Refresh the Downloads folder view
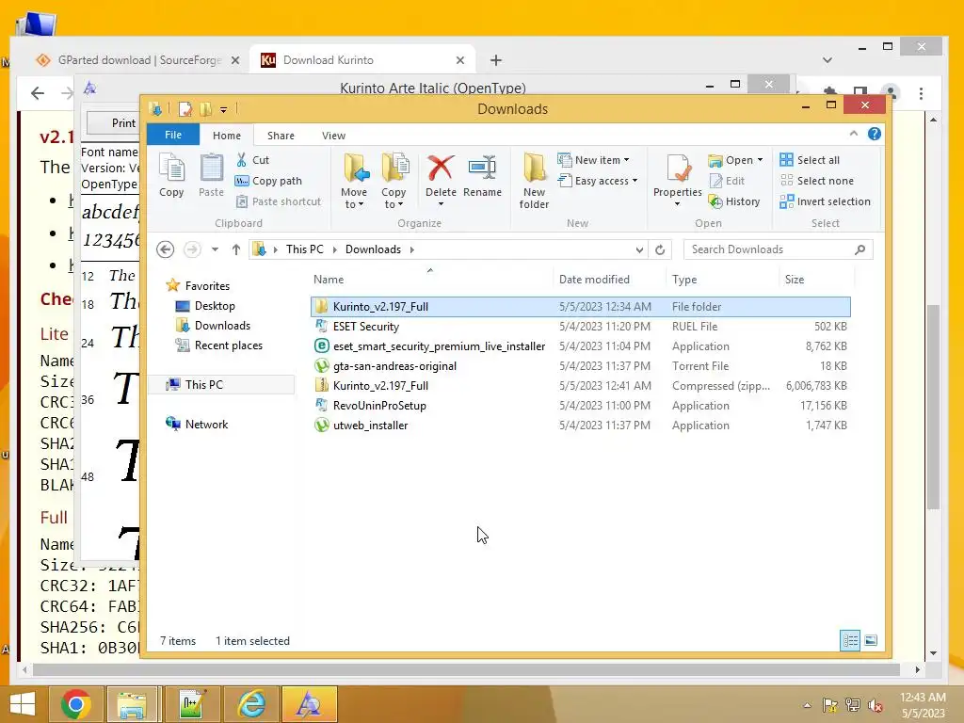The height and width of the screenshot is (723, 964). point(660,249)
